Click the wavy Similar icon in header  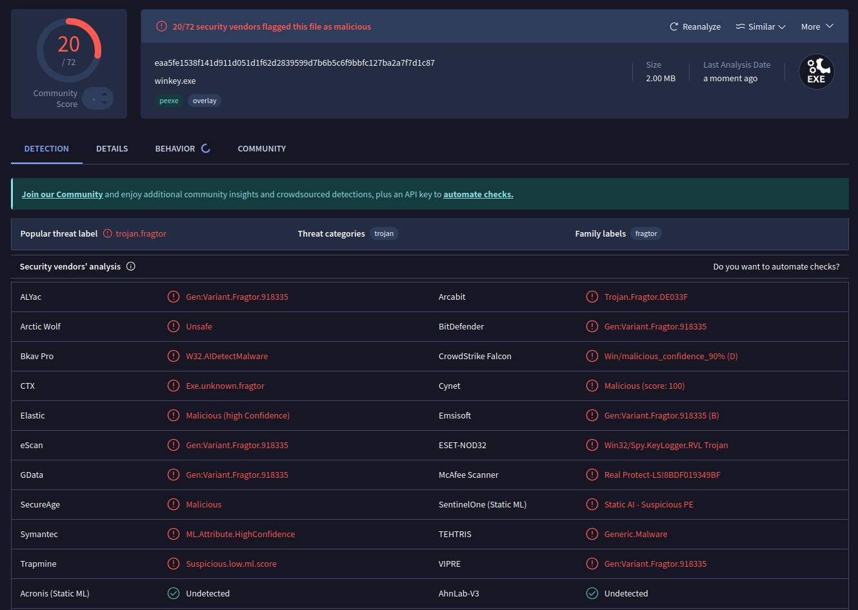coord(741,26)
